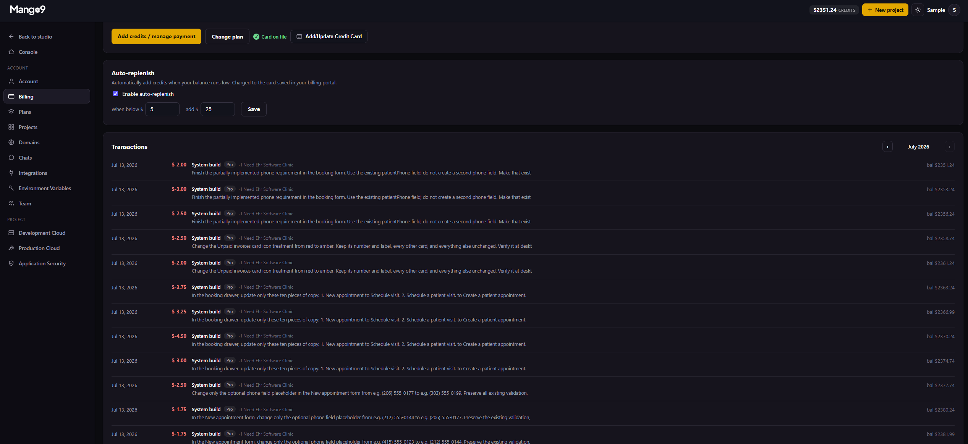Click the Account person icon
Image resolution: width=968 pixels, height=444 pixels.
(11, 81)
